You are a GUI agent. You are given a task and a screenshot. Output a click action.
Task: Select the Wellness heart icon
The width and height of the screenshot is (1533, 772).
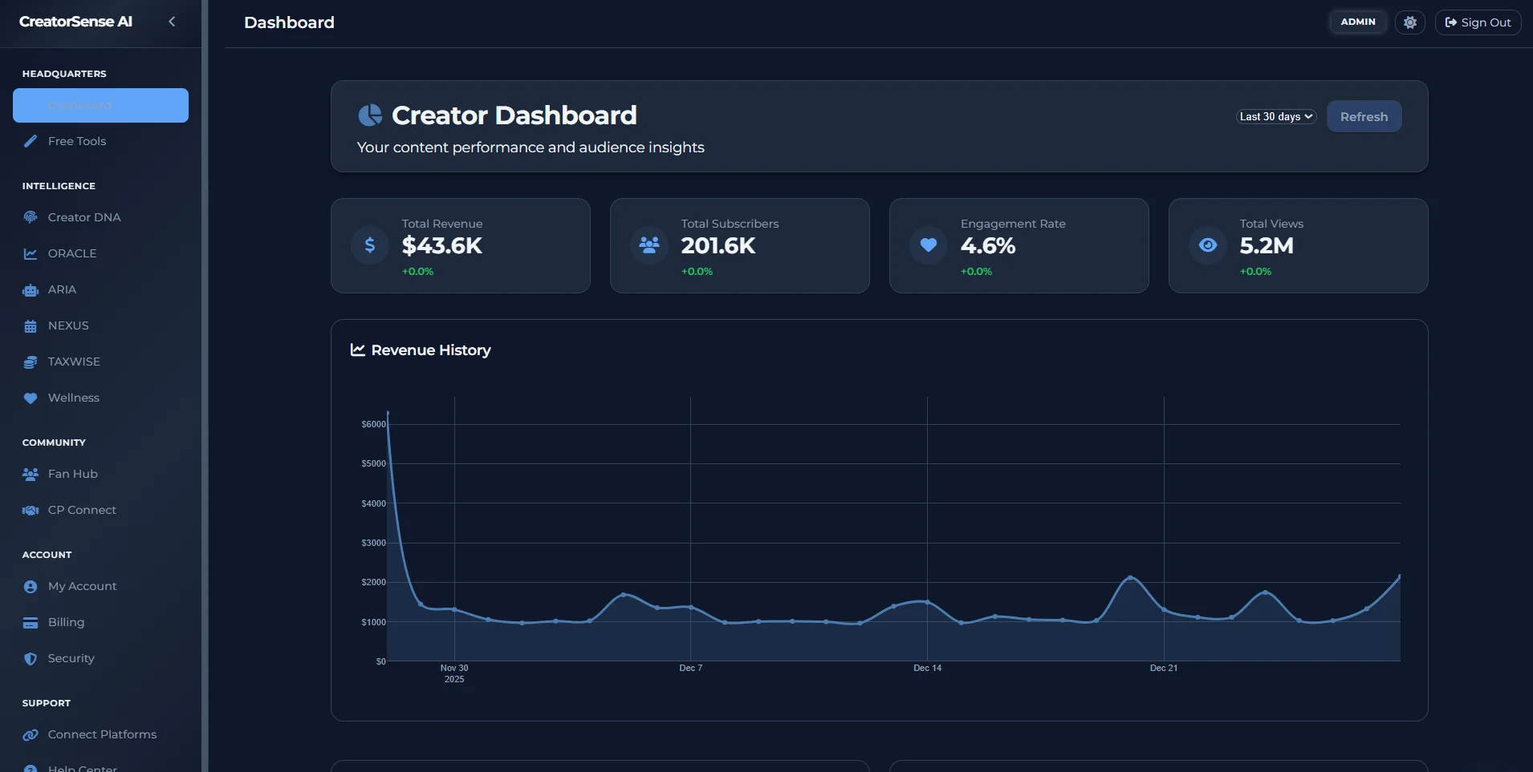click(30, 397)
